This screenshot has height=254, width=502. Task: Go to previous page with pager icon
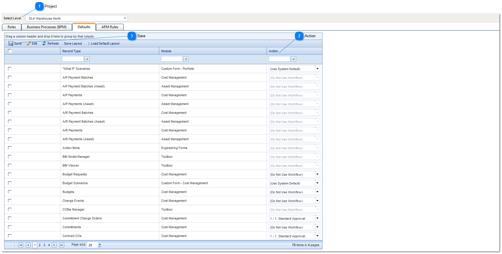pyautogui.click(x=28, y=245)
